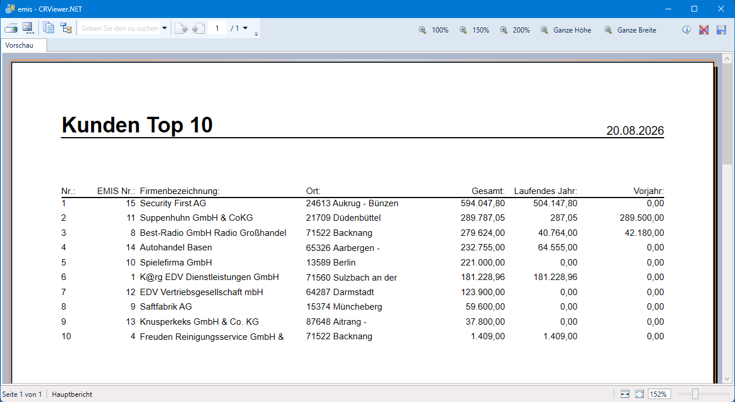The width and height of the screenshot is (735, 402).
Task: Set zoom to 200%
Action: [x=515, y=30]
